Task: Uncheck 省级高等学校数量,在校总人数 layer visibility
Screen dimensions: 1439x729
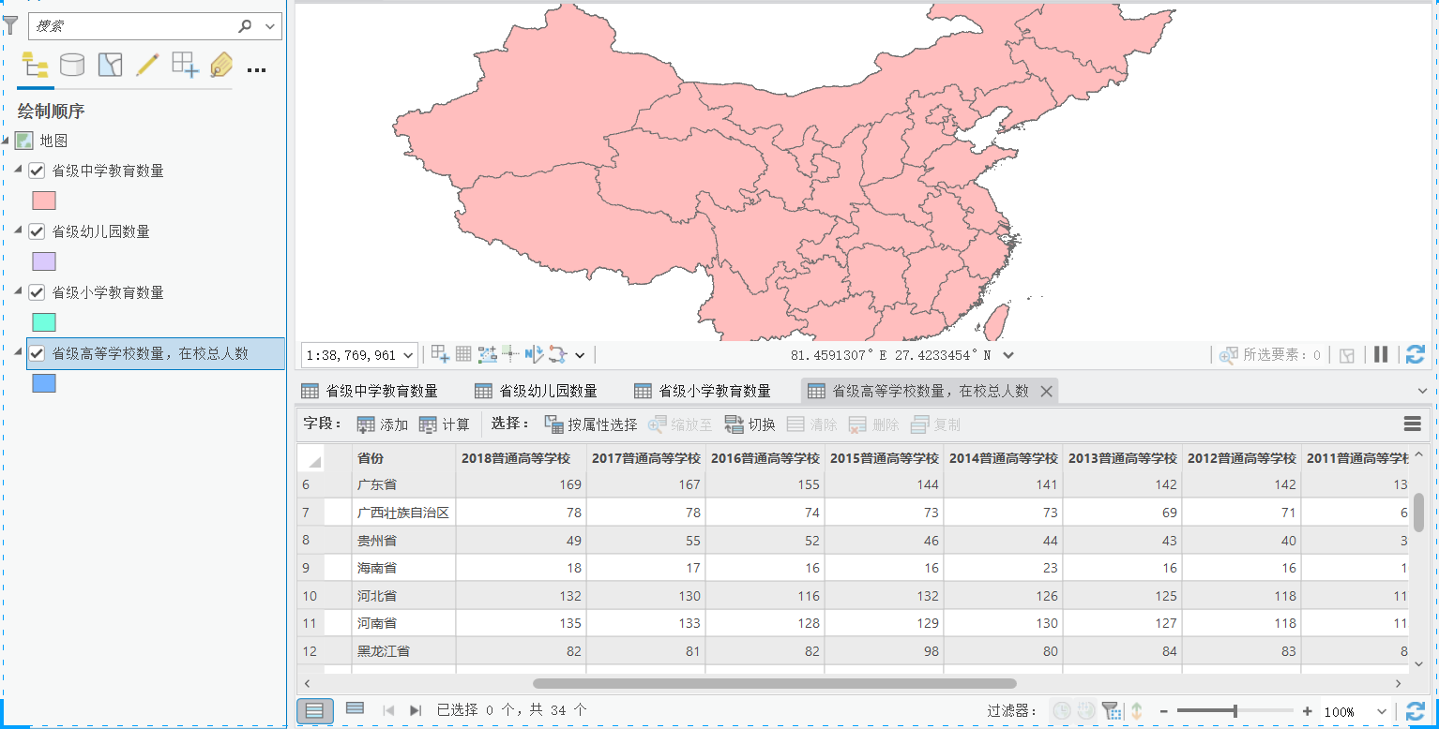Action: 38,353
